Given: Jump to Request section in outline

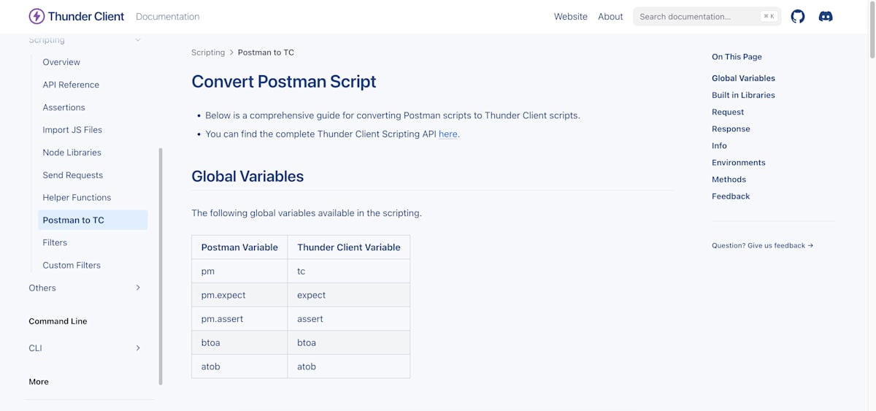Looking at the screenshot, I should pyautogui.click(x=728, y=112).
